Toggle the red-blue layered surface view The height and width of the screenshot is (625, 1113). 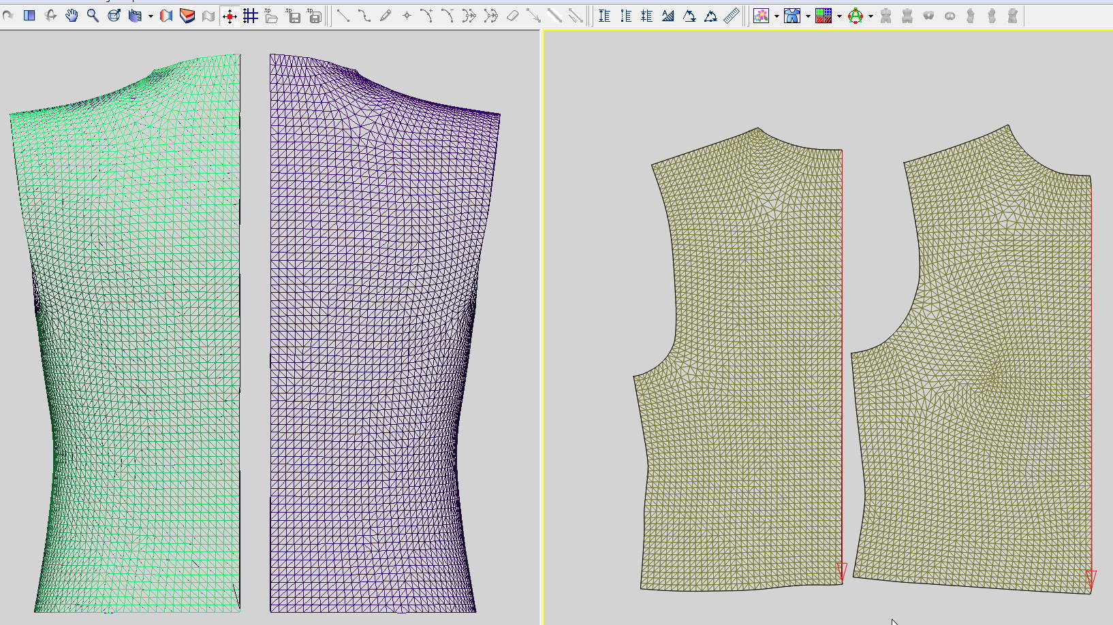187,16
